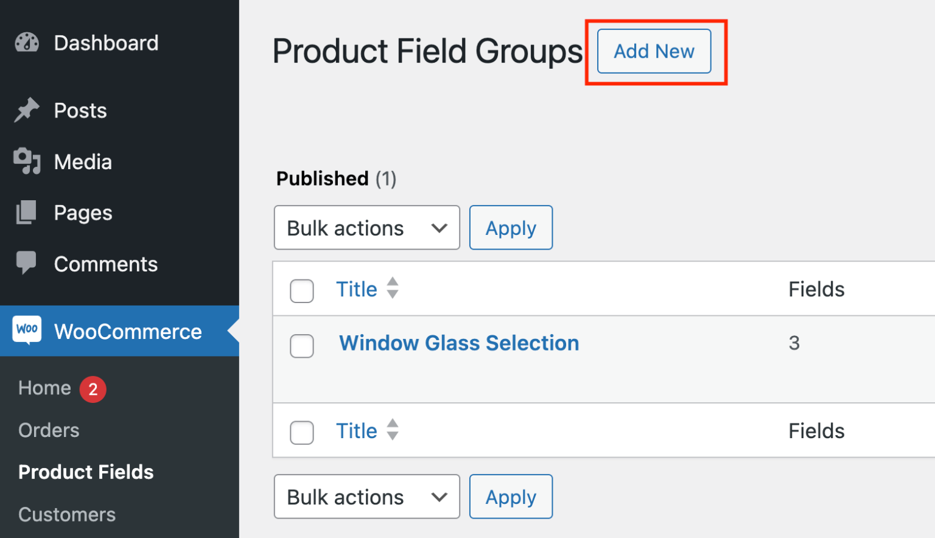Click the Posts pin icon

click(26, 110)
